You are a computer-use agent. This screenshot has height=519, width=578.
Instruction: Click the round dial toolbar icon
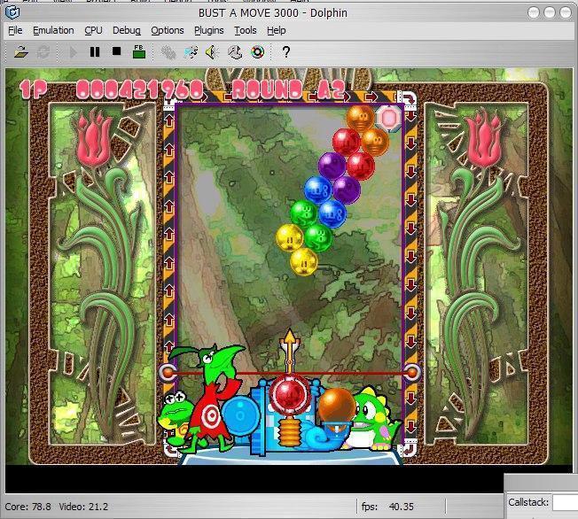235,52
